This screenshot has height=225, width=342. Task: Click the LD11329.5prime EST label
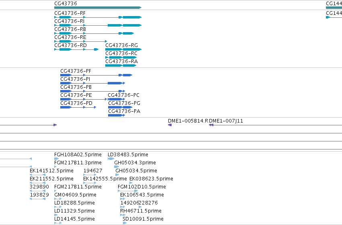pyautogui.click(x=74, y=211)
